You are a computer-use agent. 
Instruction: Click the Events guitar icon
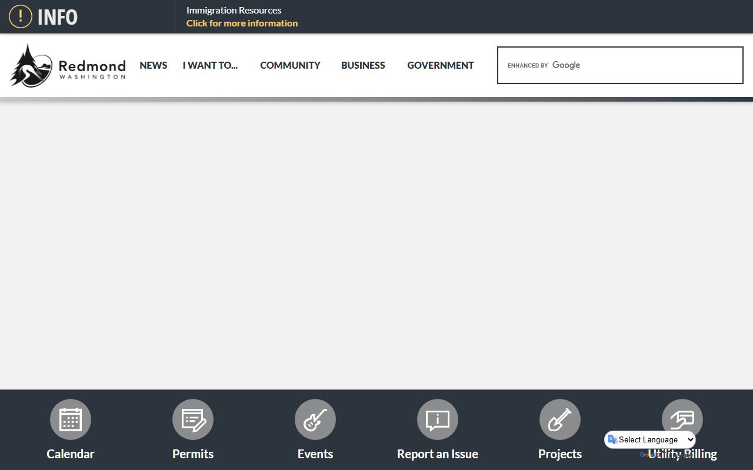[x=315, y=419]
